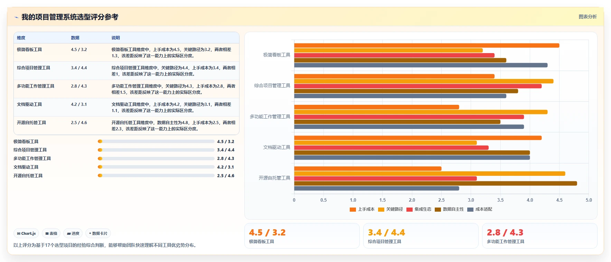Click the 多功能工作管理工具 chart axis label

pos(270,117)
